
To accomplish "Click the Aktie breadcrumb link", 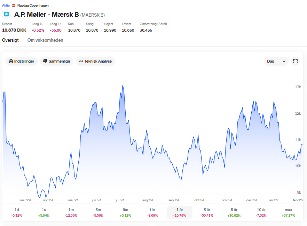I will click(6, 6).
